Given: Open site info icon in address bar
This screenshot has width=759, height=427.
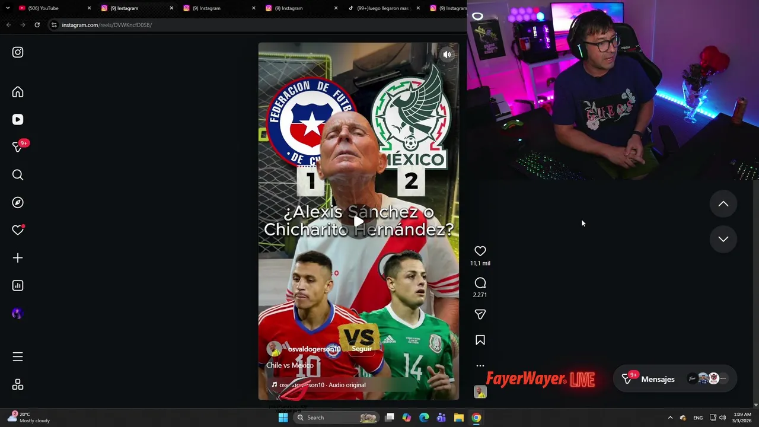Looking at the screenshot, I should tap(54, 25).
